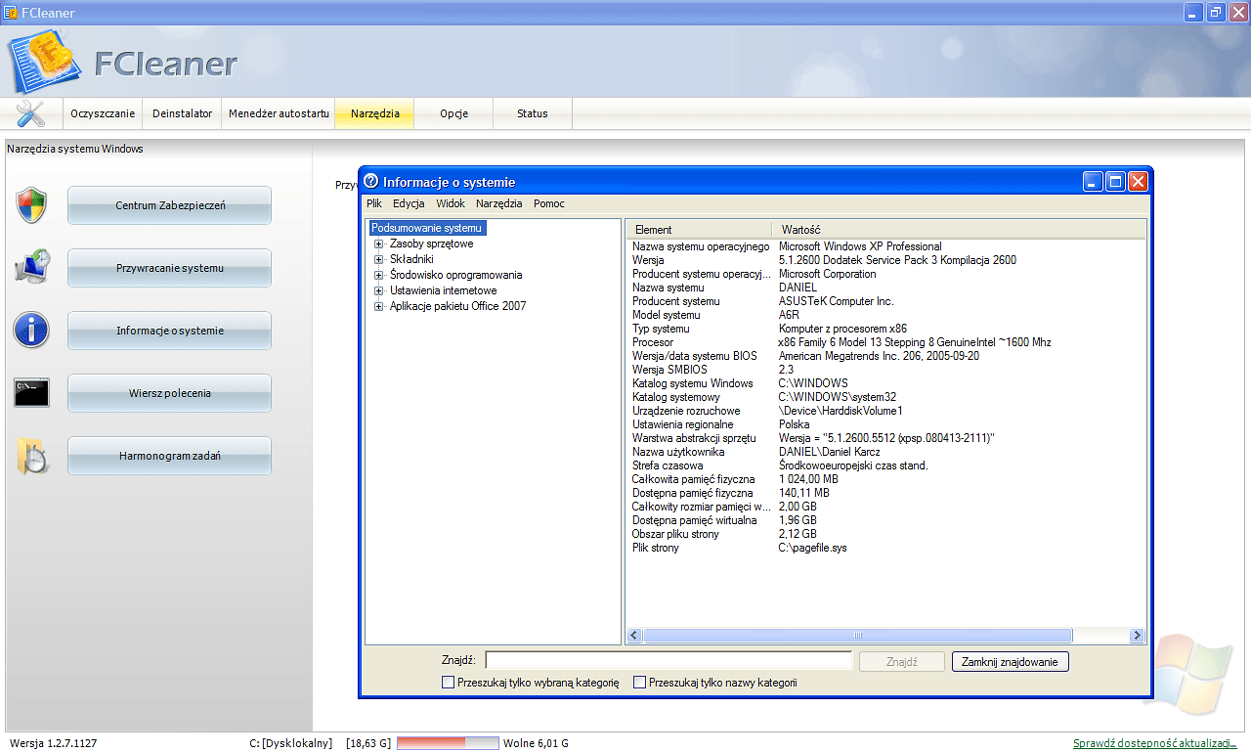Click the question mark icon in Informacje o systemie titlebar
The width and height of the screenshot is (1251, 753).
pos(370,181)
